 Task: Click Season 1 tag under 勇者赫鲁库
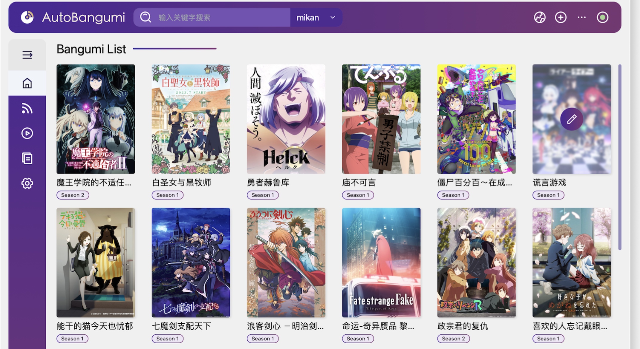click(x=263, y=195)
